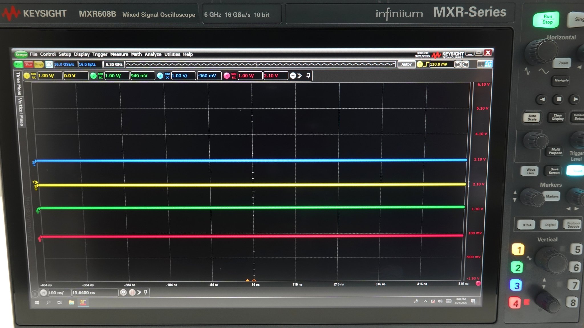Click the acquisition mode icon beside Single
The width and height of the screenshot is (584, 328).
click(x=49, y=64)
